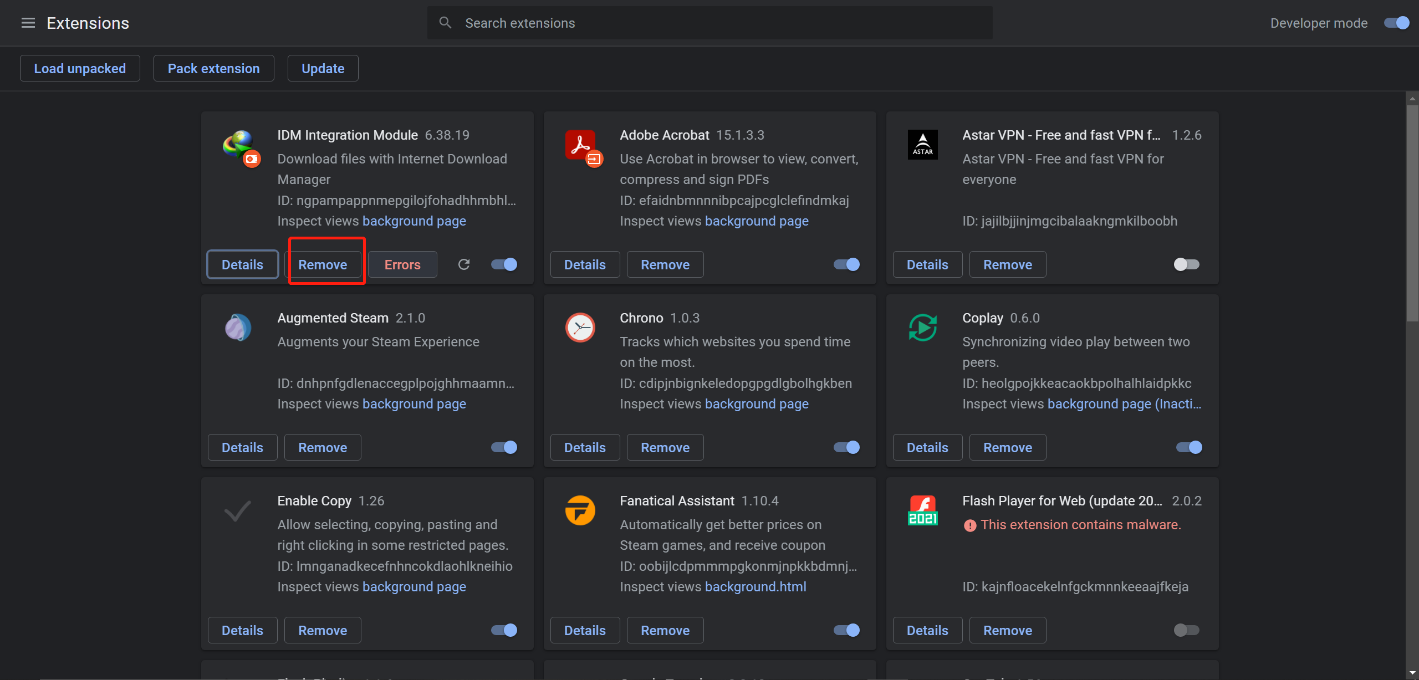
Task: Remove the Fanatical Assistant extension
Action: coord(665,630)
